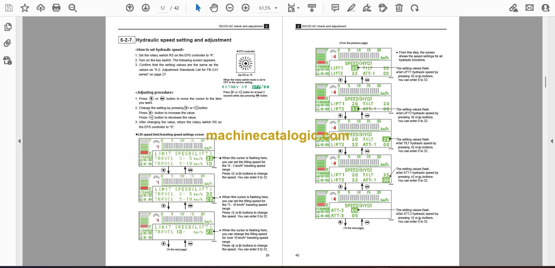The image size is (555, 268).
Task: Open the share with others icon
Action: point(545,8)
